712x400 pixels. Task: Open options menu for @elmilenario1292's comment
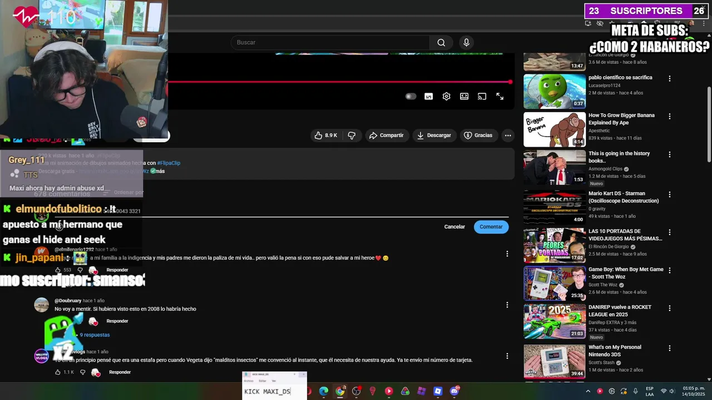[x=507, y=254]
